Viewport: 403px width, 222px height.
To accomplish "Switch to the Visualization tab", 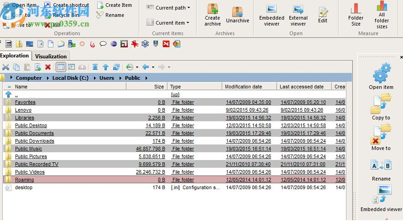I will pyautogui.click(x=51, y=56).
